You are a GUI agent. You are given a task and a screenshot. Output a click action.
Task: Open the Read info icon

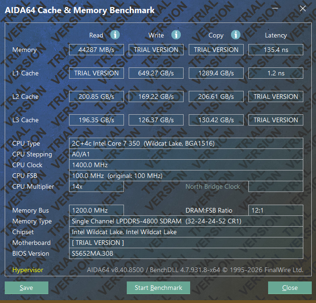tap(115, 35)
